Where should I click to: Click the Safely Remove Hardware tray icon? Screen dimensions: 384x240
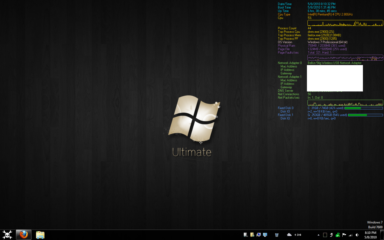click(x=331, y=235)
